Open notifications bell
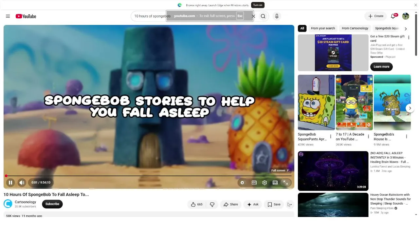 tap(393, 16)
